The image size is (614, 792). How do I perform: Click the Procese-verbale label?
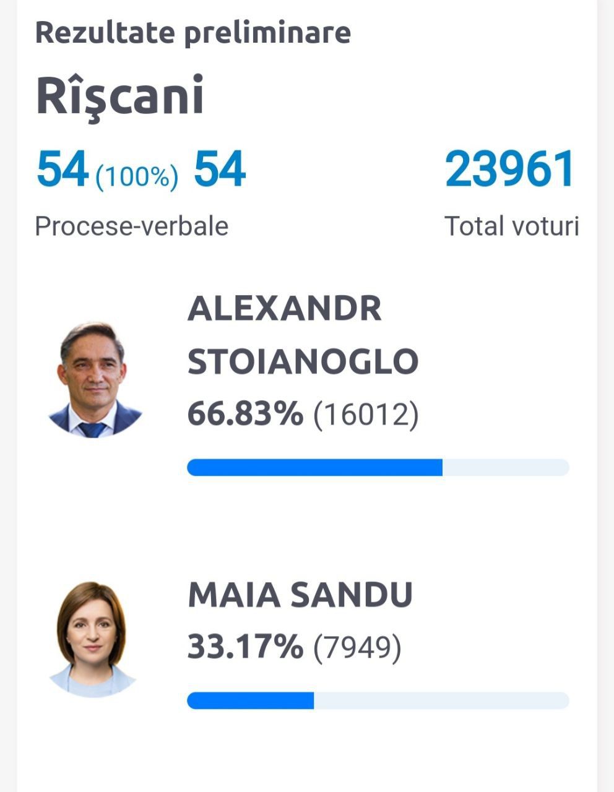(132, 226)
